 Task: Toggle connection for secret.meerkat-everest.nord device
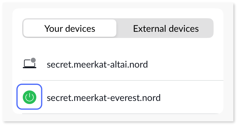(29, 98)
